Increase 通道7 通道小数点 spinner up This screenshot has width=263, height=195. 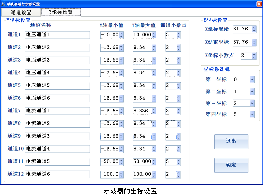(x=179, y=109)
